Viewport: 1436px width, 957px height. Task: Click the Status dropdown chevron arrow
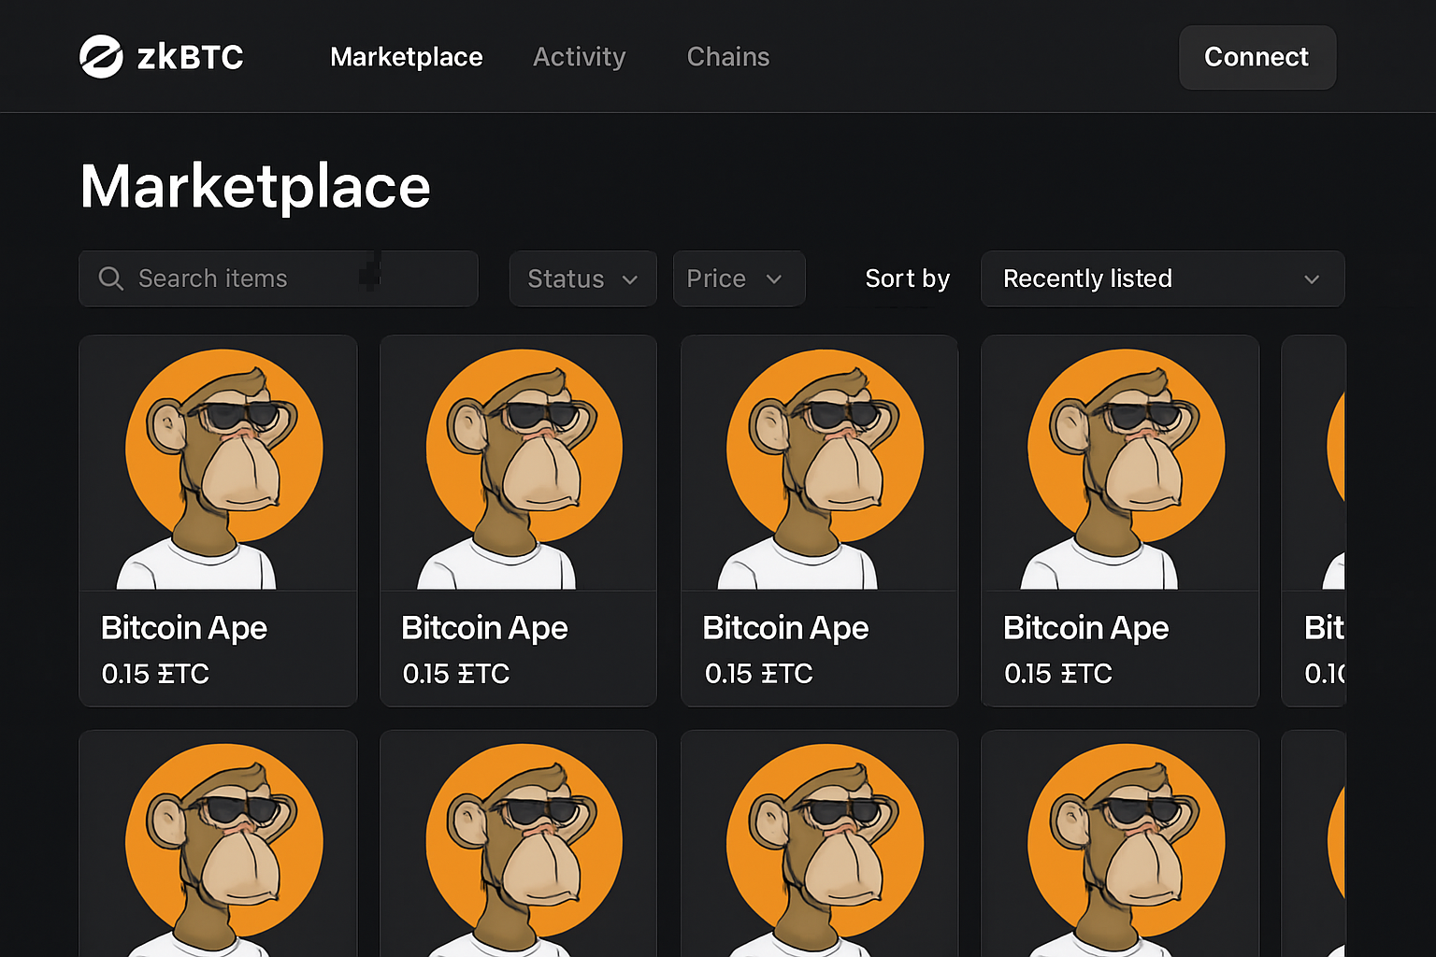[628, 279]
